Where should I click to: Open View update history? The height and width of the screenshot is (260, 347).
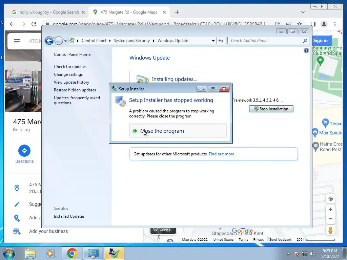point(72,82)
